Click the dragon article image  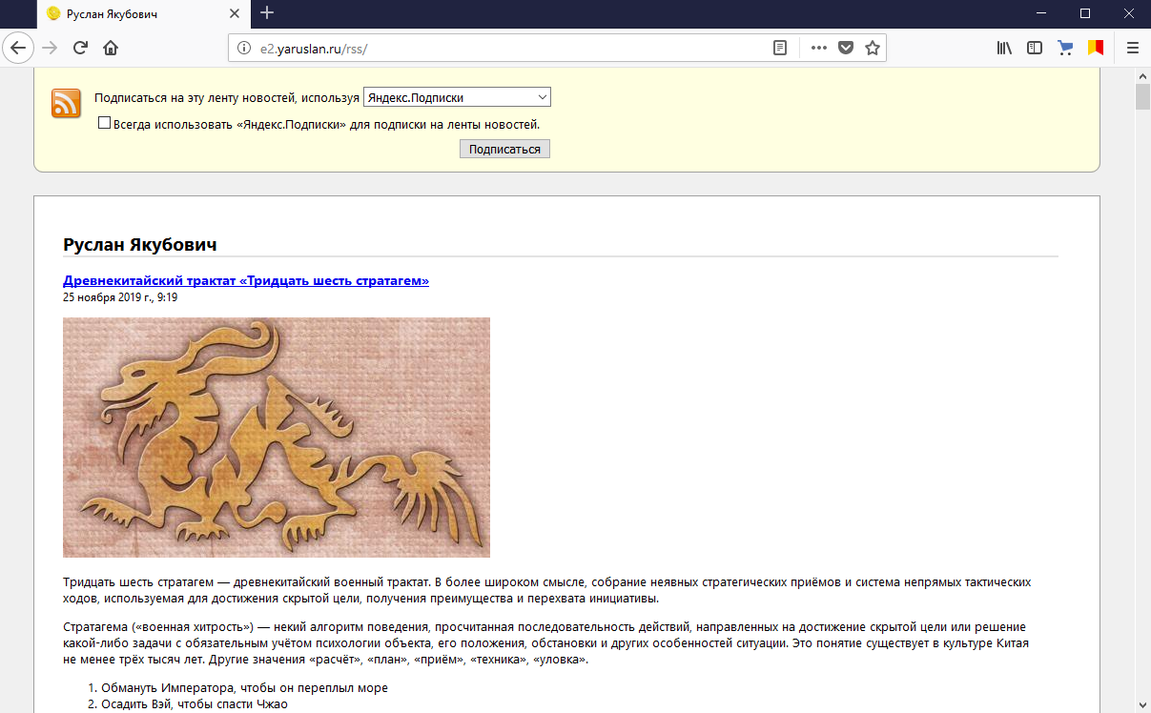(x=277, y=437)
